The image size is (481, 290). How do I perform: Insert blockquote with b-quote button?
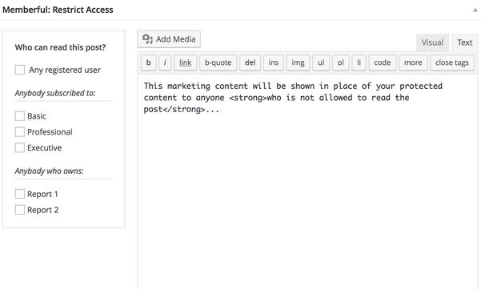pos(218,62)
